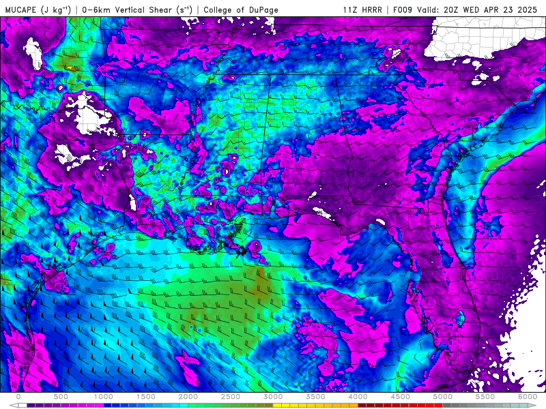Screen dimensions: 546x409
Task: Pick the 5500 legend value
Action: coord(485,397)
